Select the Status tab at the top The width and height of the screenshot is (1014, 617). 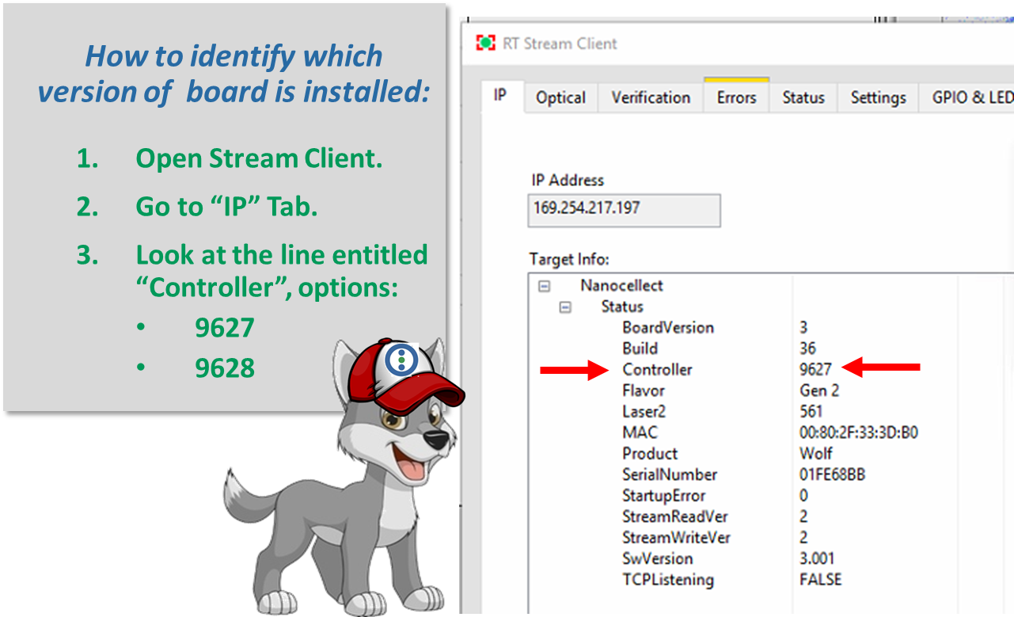tap(803, 98)
